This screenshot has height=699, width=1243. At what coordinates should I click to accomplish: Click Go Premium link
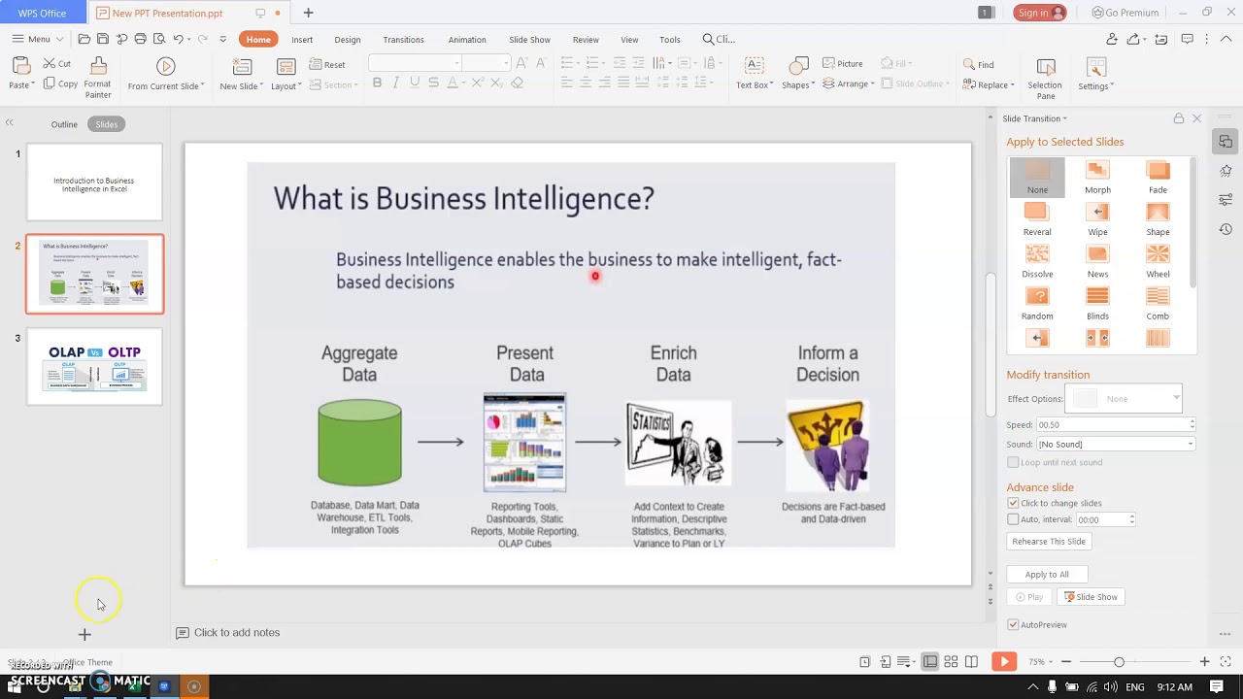click(x=1125, y=13)
